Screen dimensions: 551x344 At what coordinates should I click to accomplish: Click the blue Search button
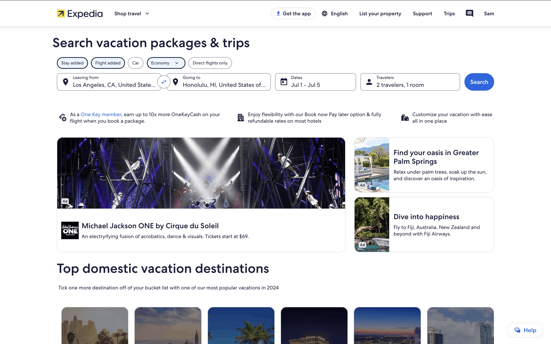(x=479, y=82)
